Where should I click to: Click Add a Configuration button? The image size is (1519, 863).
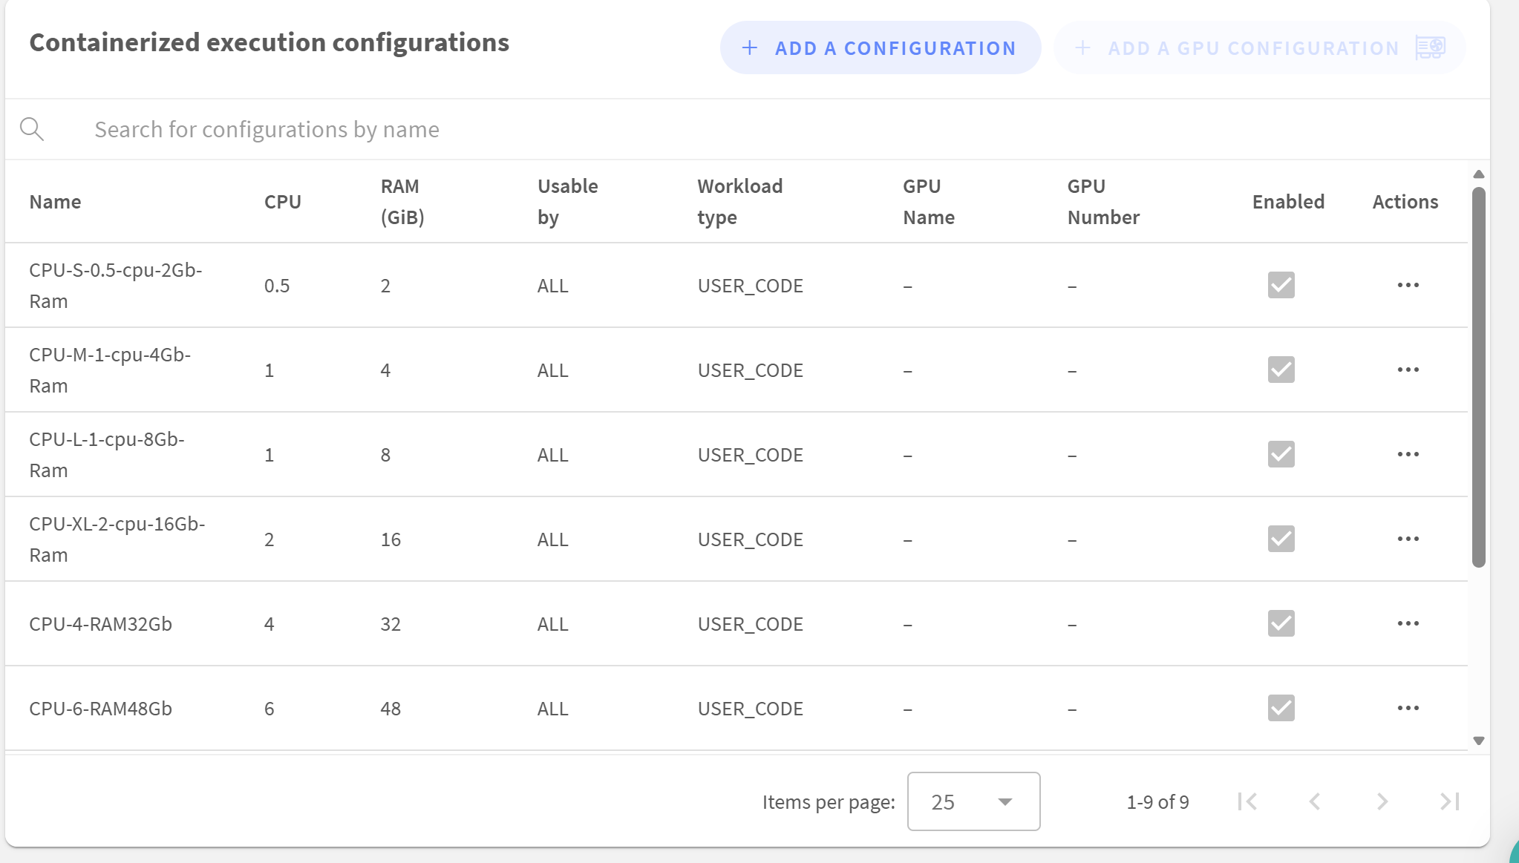coord(880,48)
